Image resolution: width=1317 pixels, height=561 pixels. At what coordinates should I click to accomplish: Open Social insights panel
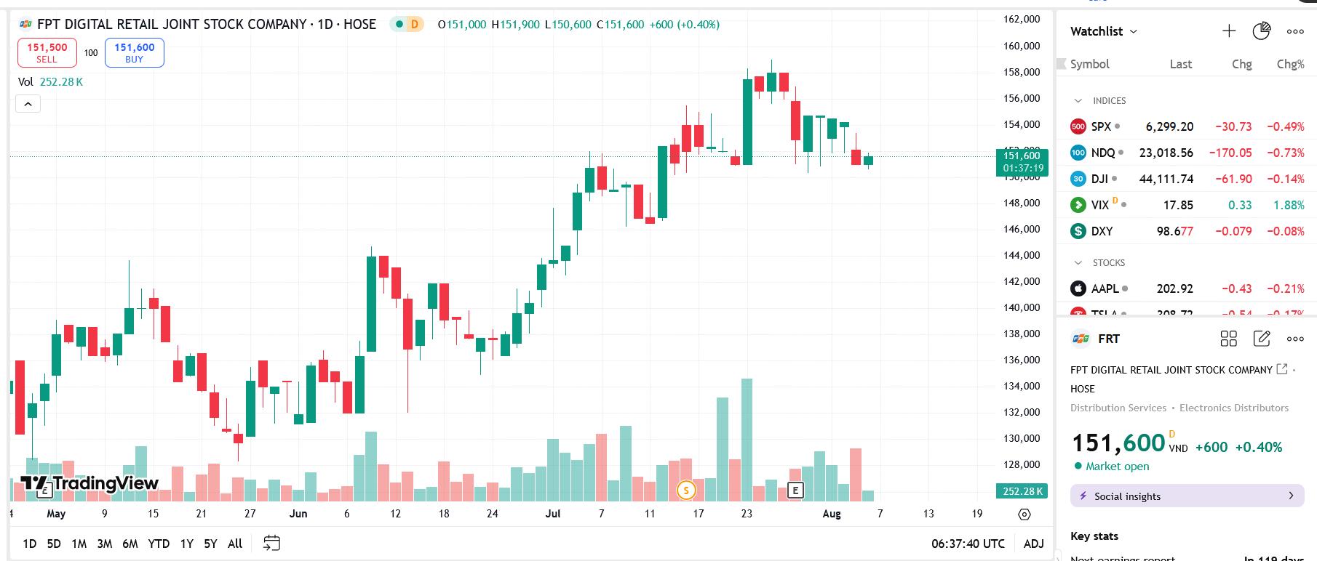(1187, 496)
